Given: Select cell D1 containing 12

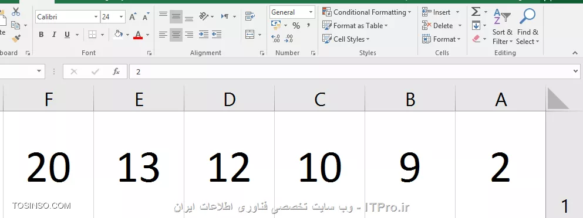Looking at the screenshot, I should click(x=230, y=165).
